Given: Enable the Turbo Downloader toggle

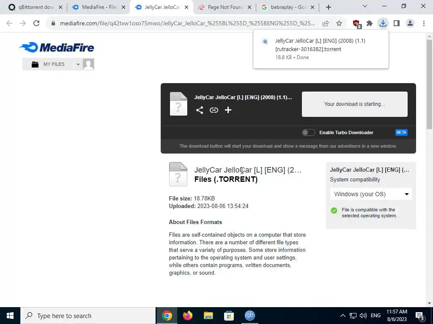Looking at the screenshot, I should (x=308, y=132).
